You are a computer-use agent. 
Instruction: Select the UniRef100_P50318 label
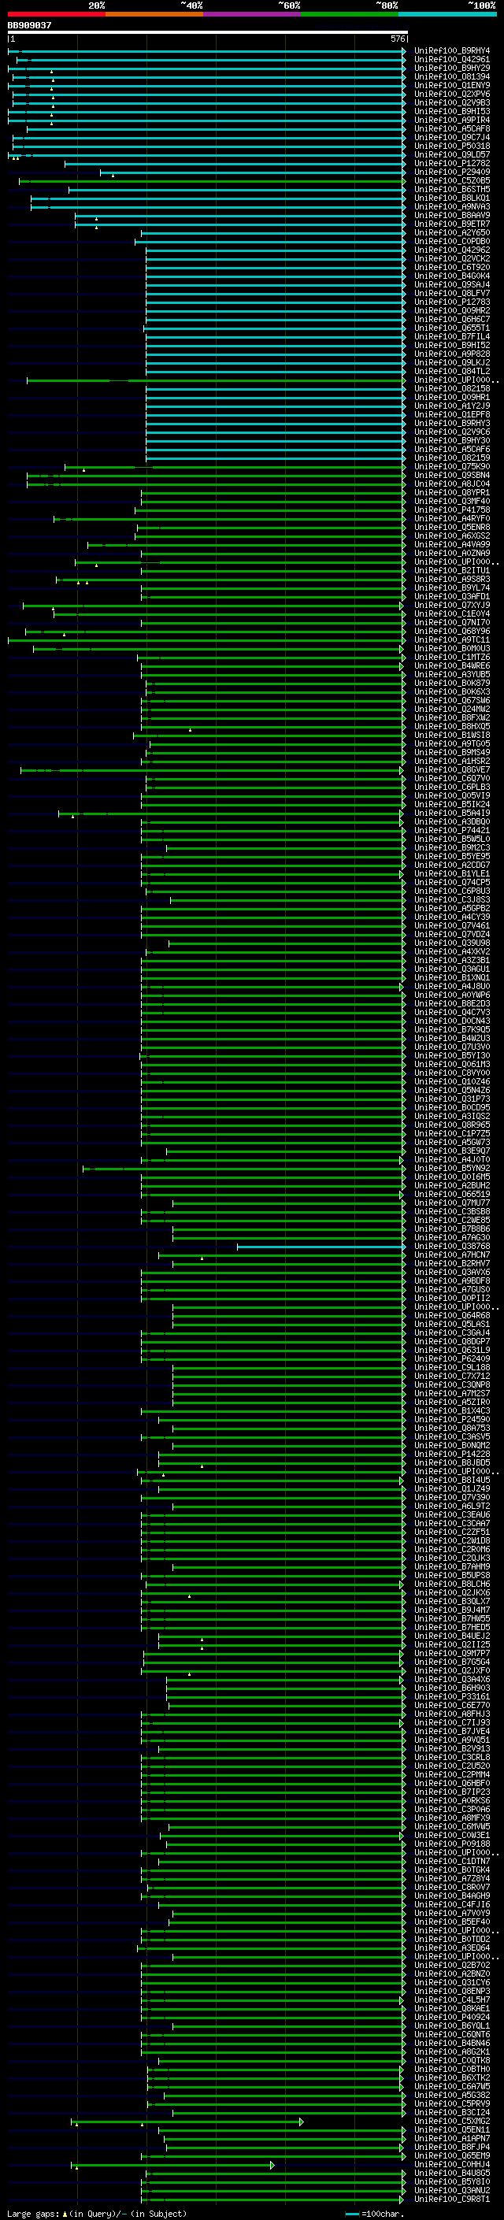(x=451, y=146)
